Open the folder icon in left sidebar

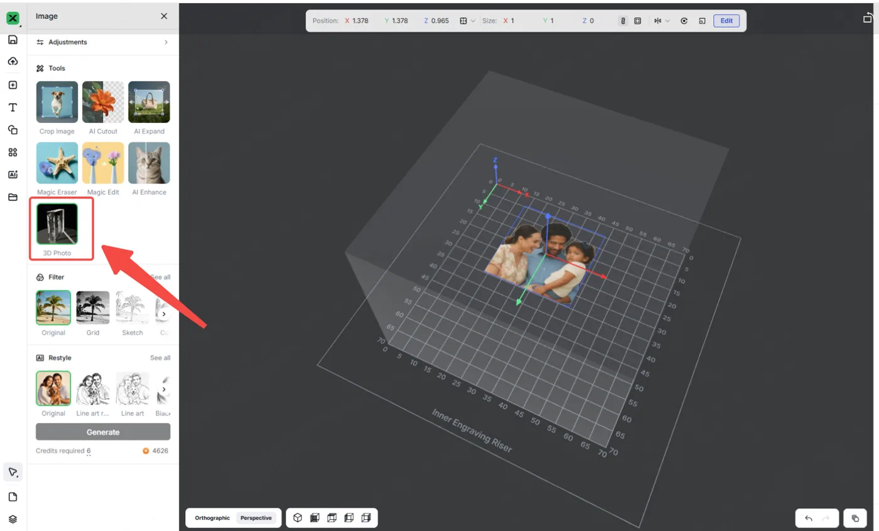(13, 197)
